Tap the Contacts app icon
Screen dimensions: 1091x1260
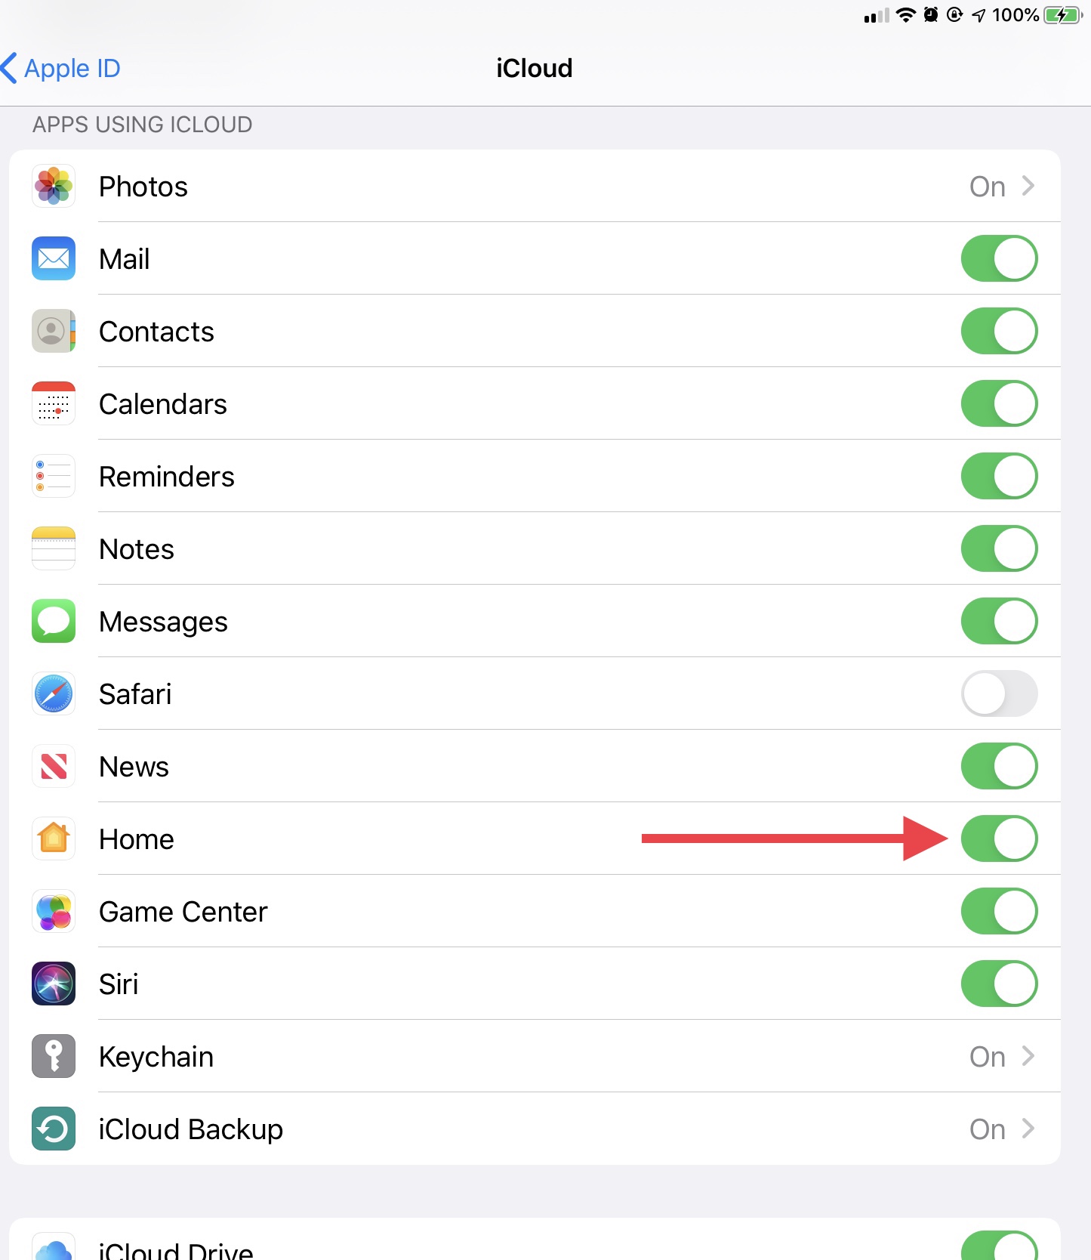pos(54,331)
